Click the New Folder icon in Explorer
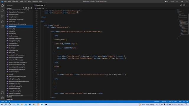Viewport: 189px width, 106px height. (x=26, y=8)
